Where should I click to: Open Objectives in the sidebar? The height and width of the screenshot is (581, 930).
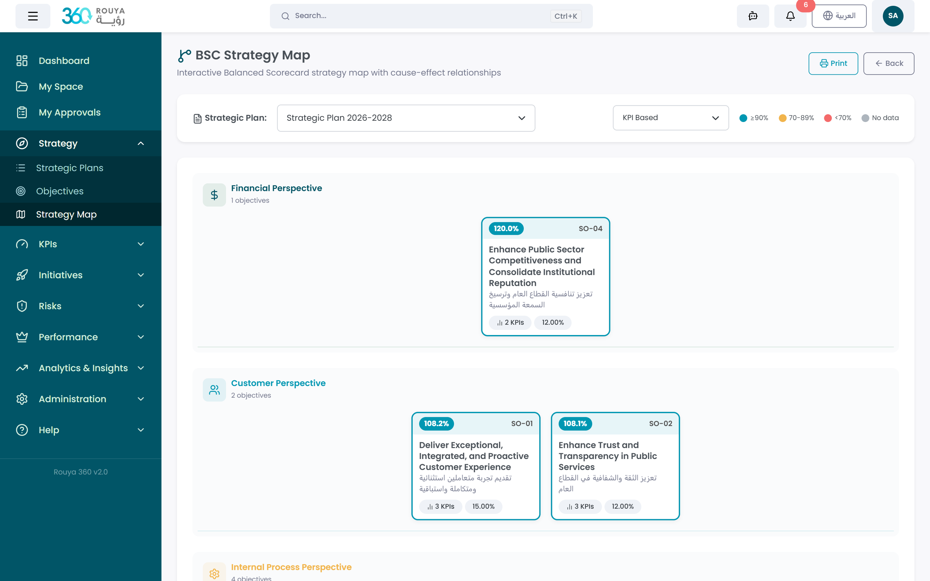click(x=59, y=191)
